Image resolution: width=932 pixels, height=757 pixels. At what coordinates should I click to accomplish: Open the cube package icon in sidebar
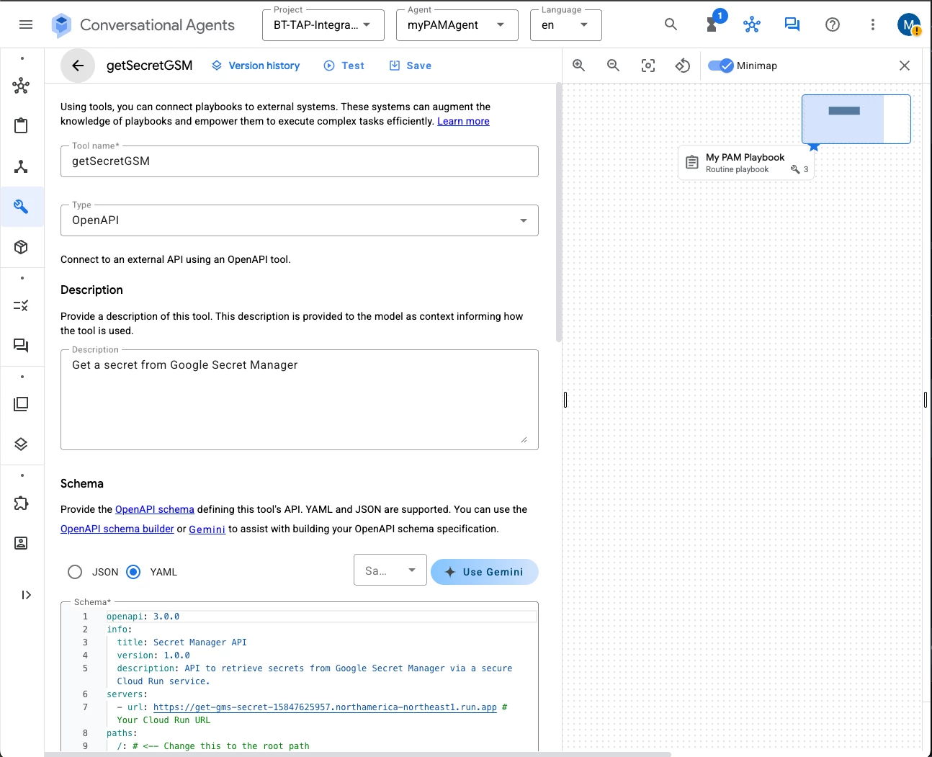21,247
